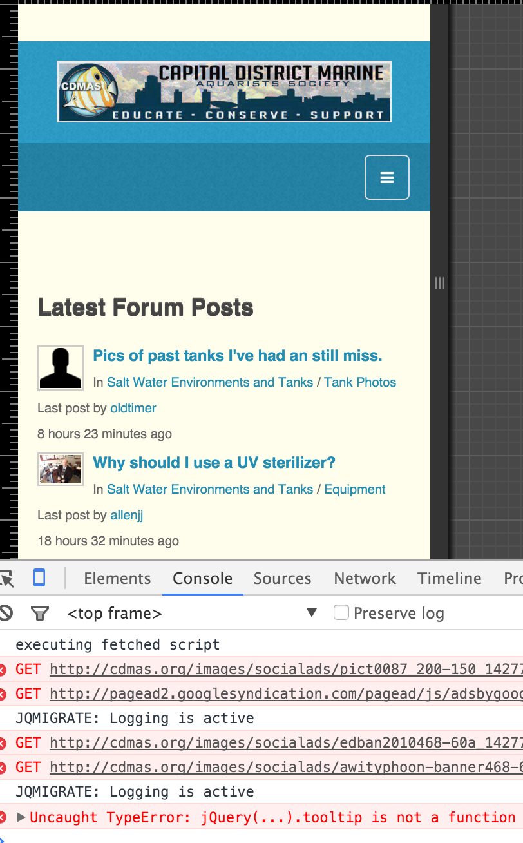
Task: Open the Timeline tab
Action: [x=450, y=578]
